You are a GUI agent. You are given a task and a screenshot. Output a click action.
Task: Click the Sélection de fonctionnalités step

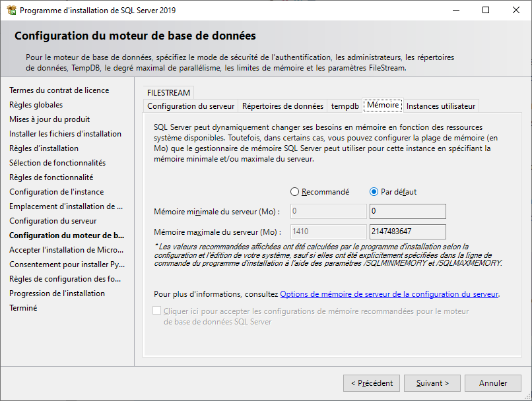[x=57, y=163]
